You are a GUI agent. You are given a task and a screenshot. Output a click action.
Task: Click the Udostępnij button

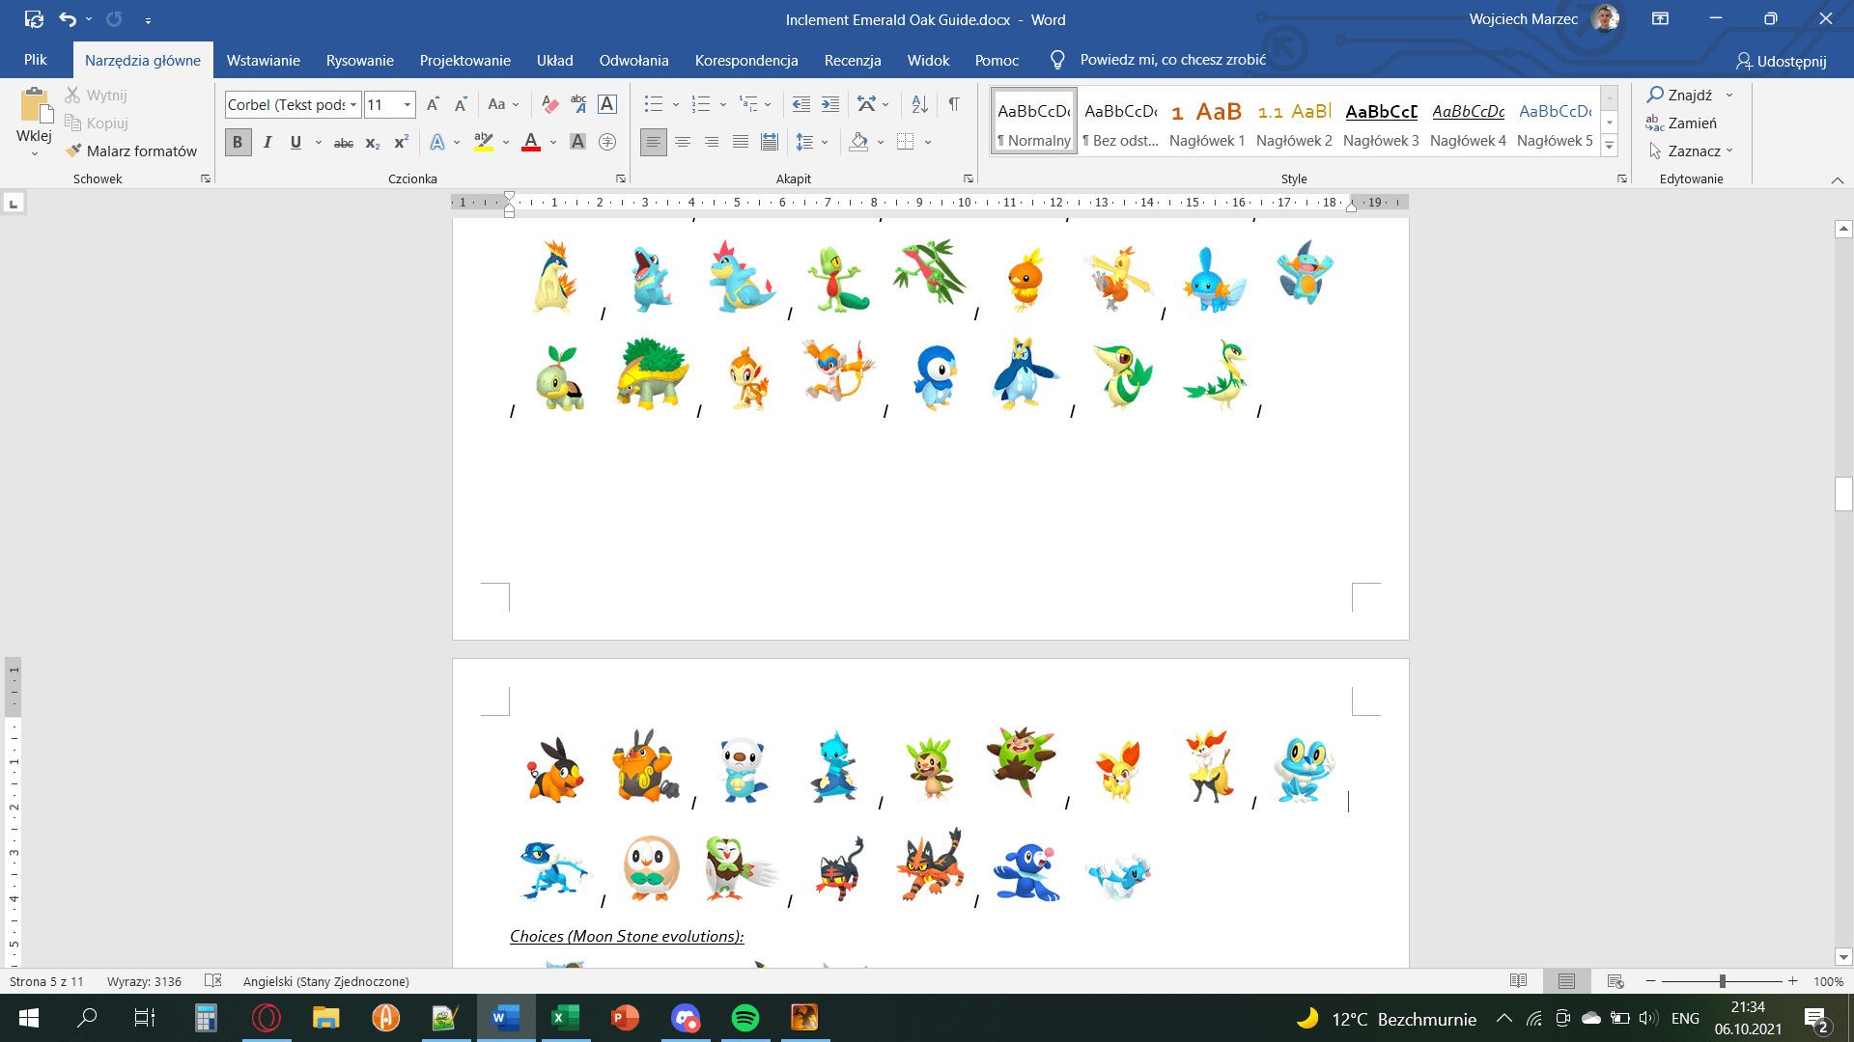pos(1782,60)
